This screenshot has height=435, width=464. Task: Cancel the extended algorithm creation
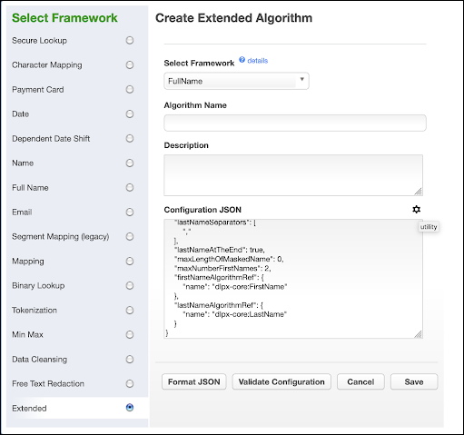(x=360, y=381)
